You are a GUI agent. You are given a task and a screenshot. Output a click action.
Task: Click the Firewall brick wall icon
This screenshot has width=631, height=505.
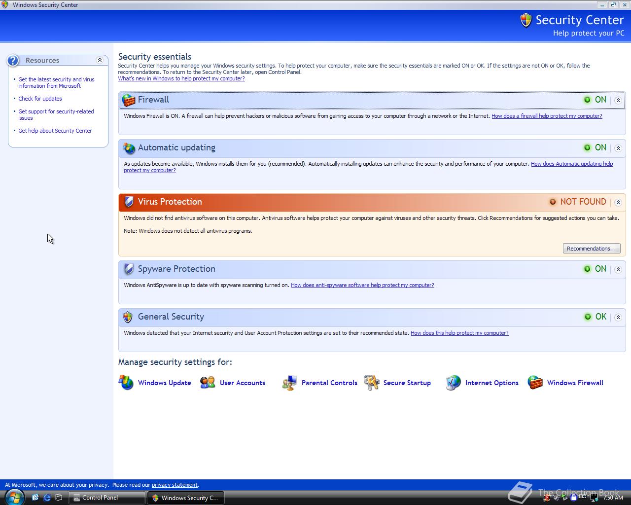click(x=129, y=100)
